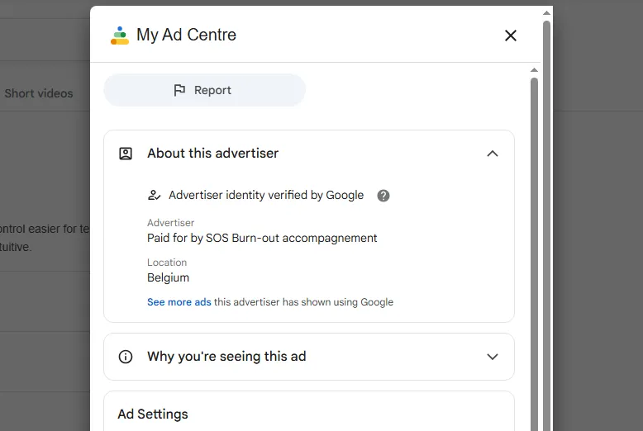
Task: Click the inner panel scrollbar up arrow
Action: (535, 70)
